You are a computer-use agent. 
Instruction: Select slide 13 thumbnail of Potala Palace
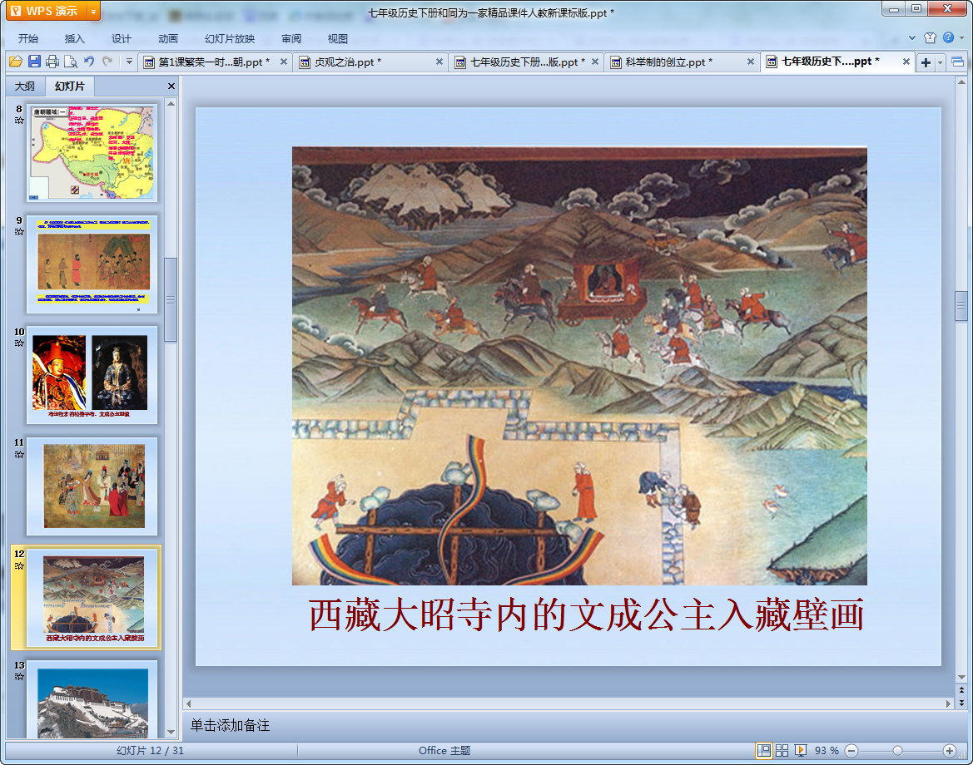point(92,698)
